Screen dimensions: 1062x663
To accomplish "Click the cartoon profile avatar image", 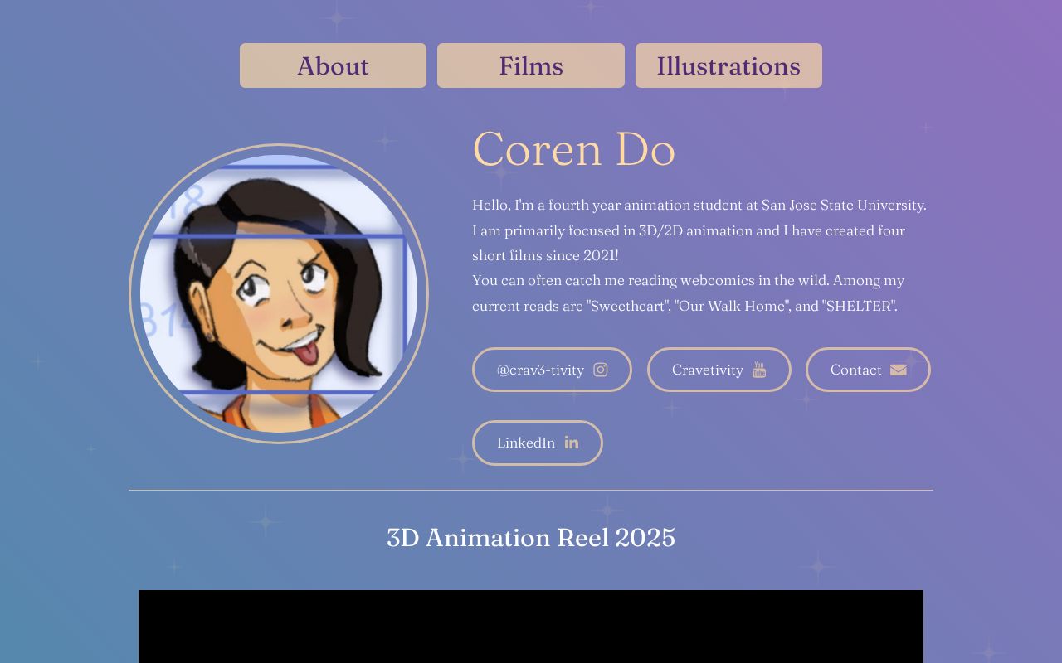I will point(279,293).
